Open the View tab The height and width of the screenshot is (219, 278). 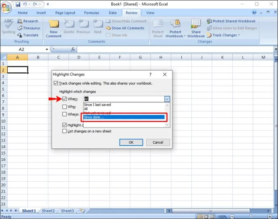[150, 13]
